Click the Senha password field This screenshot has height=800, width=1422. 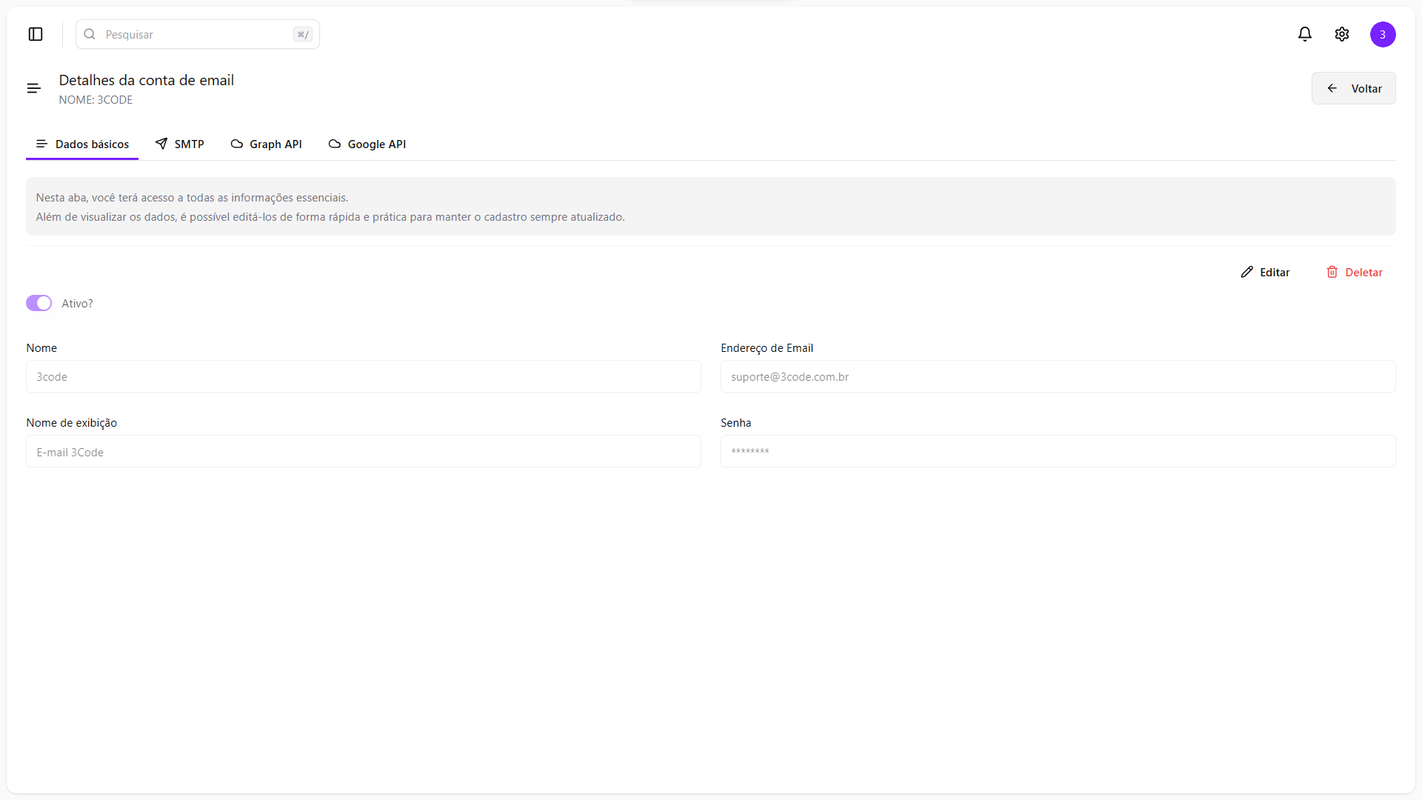[x=1058, y=451]
